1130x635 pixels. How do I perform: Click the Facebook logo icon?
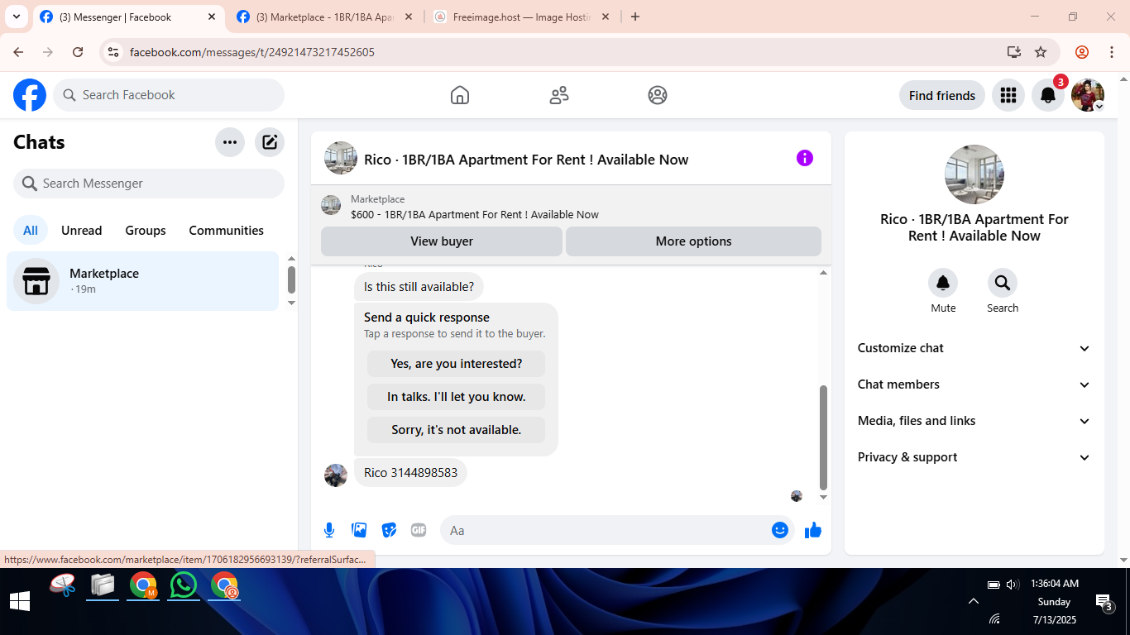30,95
